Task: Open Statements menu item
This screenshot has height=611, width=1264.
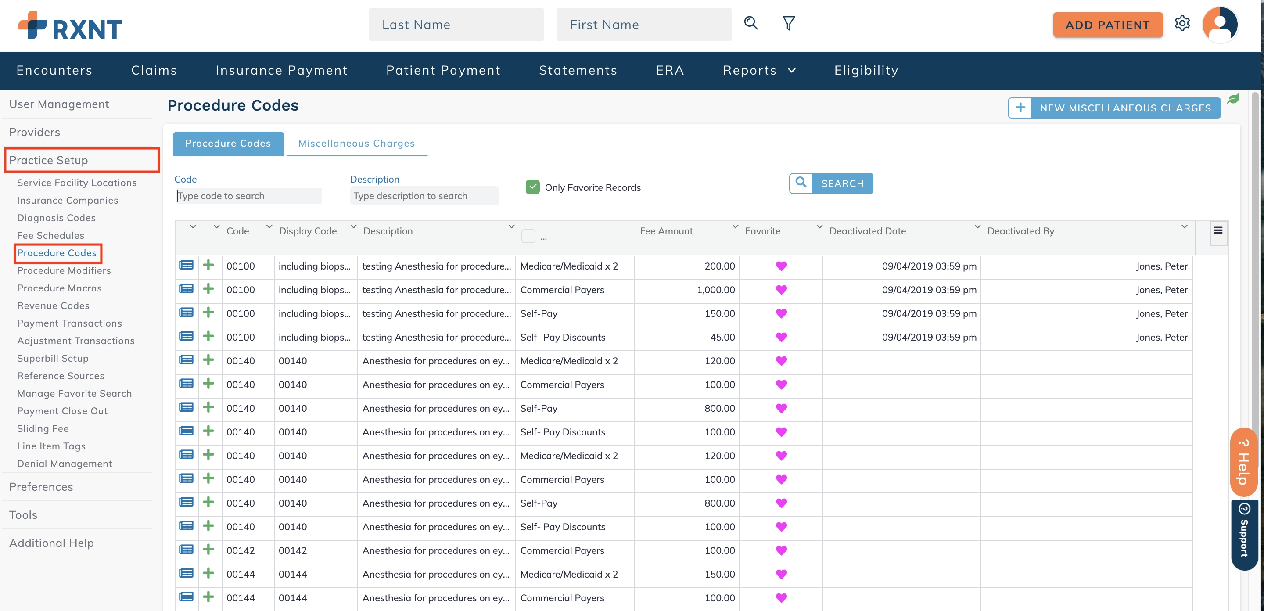Action: 578,70
